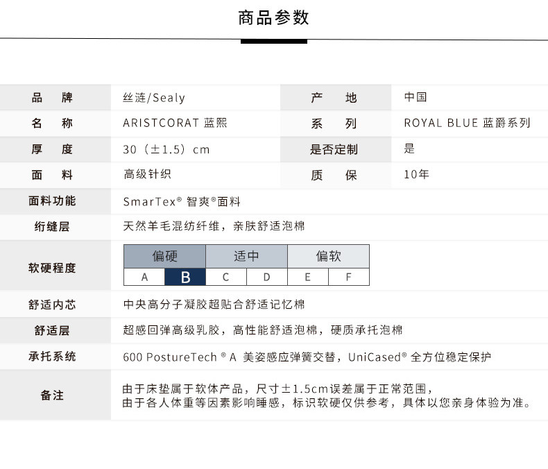This screenshot has height=469, width=548.
Task: Select the 绗缝层 label
Action: (52, 227)
